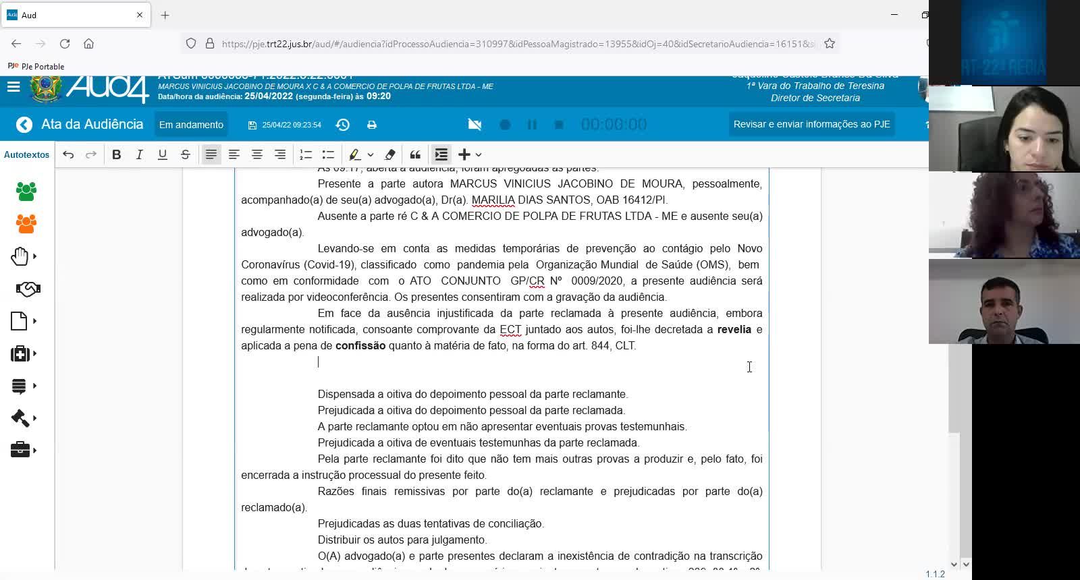
Task: Center the text
Action: [257, 154]
